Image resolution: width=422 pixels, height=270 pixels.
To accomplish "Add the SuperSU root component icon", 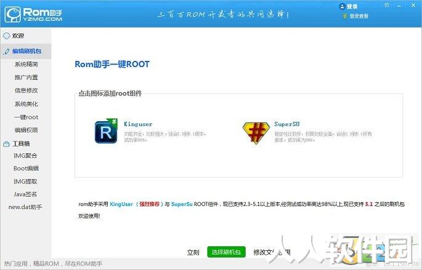I will pyautogui.click(x=256, y=133).
